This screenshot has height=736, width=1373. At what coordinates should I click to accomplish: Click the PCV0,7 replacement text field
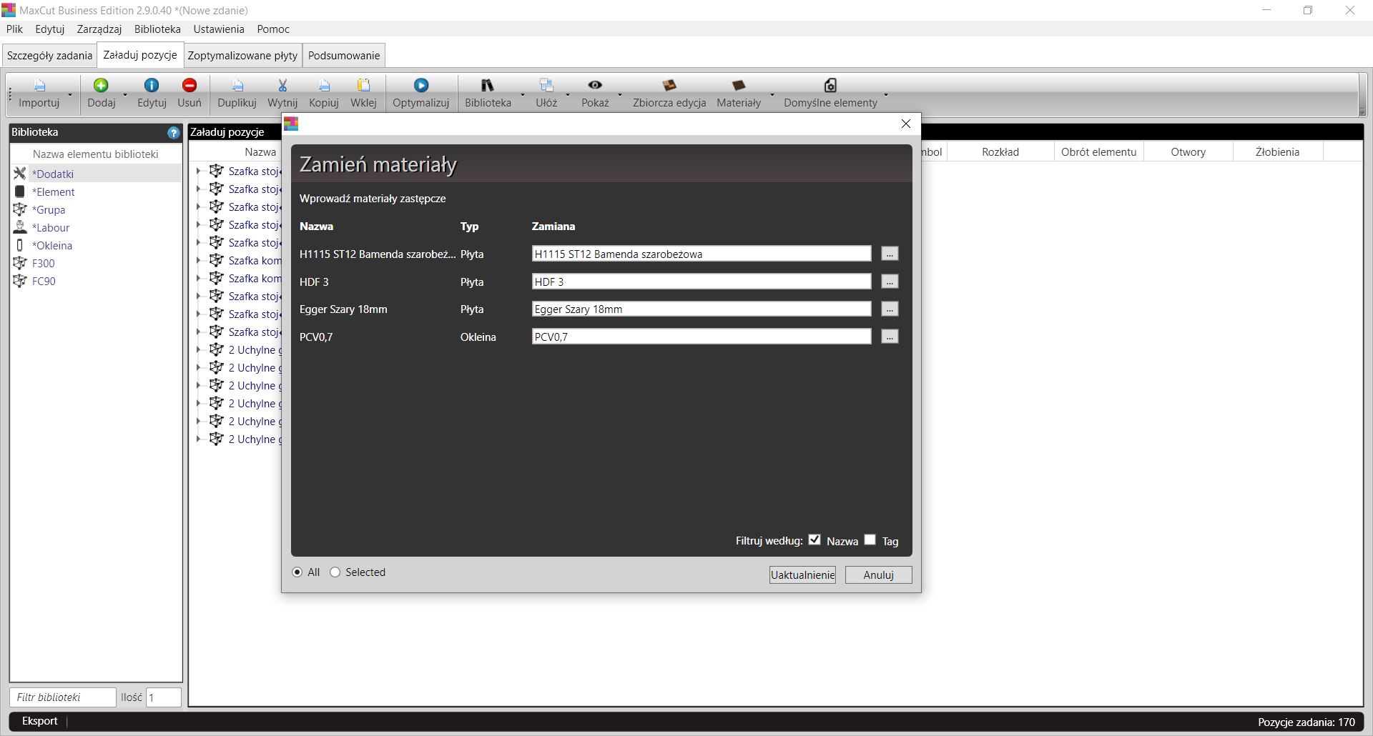[x=701, y=337]
